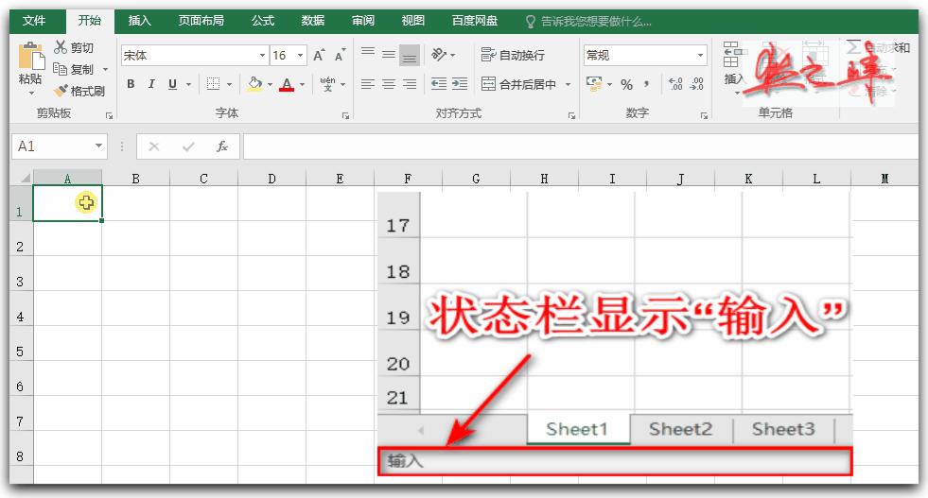928x498 pixels.
Task: Increase indent icon
Action: point(460,85)
